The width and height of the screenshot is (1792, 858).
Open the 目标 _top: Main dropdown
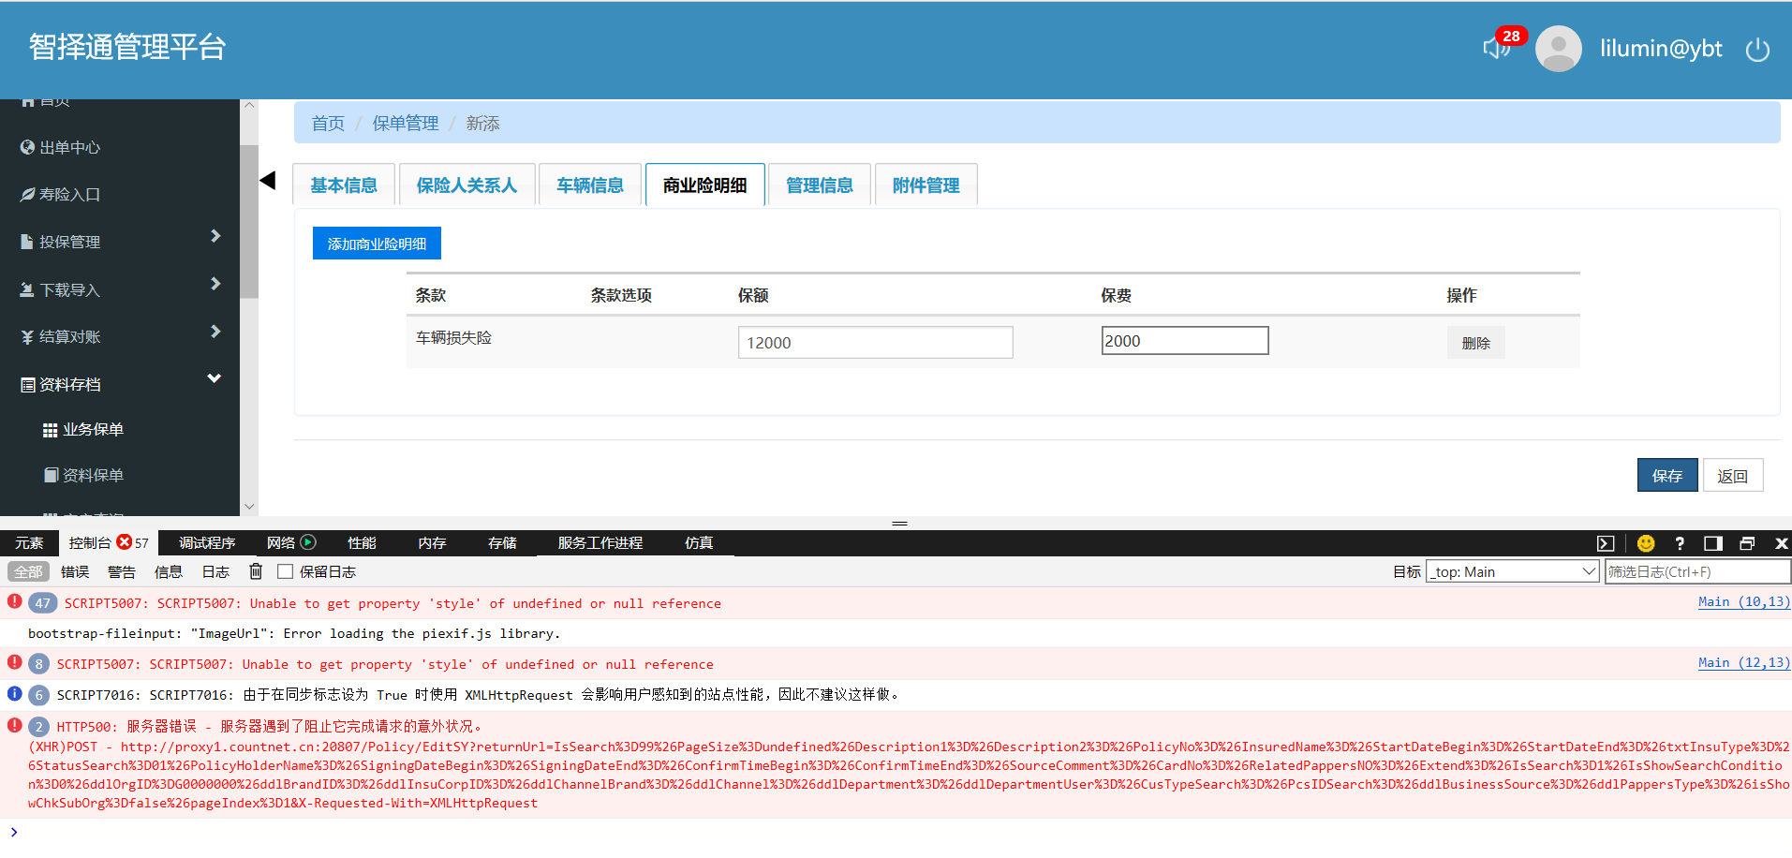point(1512,571)
